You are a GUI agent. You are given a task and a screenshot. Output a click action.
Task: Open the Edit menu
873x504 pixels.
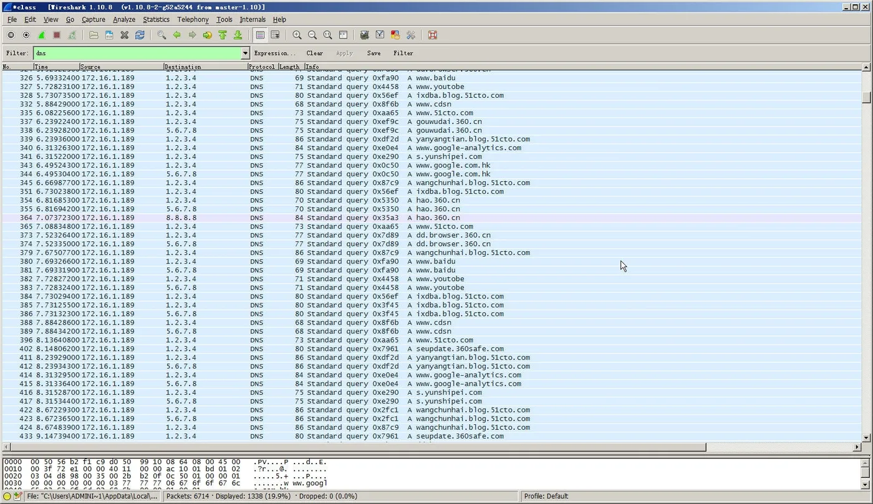(x=30, y=19)
